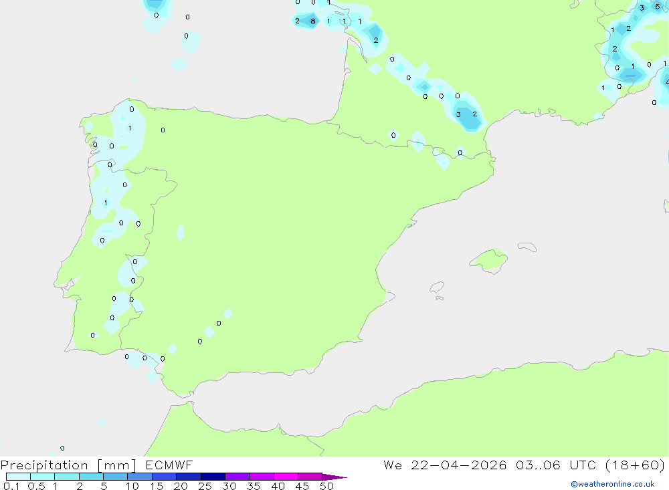Click the Ibiza island outline
Screen dimensions: 669x490
pyautogui.click(x=437, y=287)
